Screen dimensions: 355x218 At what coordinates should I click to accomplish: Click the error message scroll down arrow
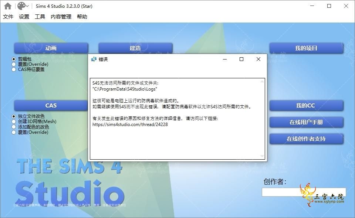pos(262,156)
